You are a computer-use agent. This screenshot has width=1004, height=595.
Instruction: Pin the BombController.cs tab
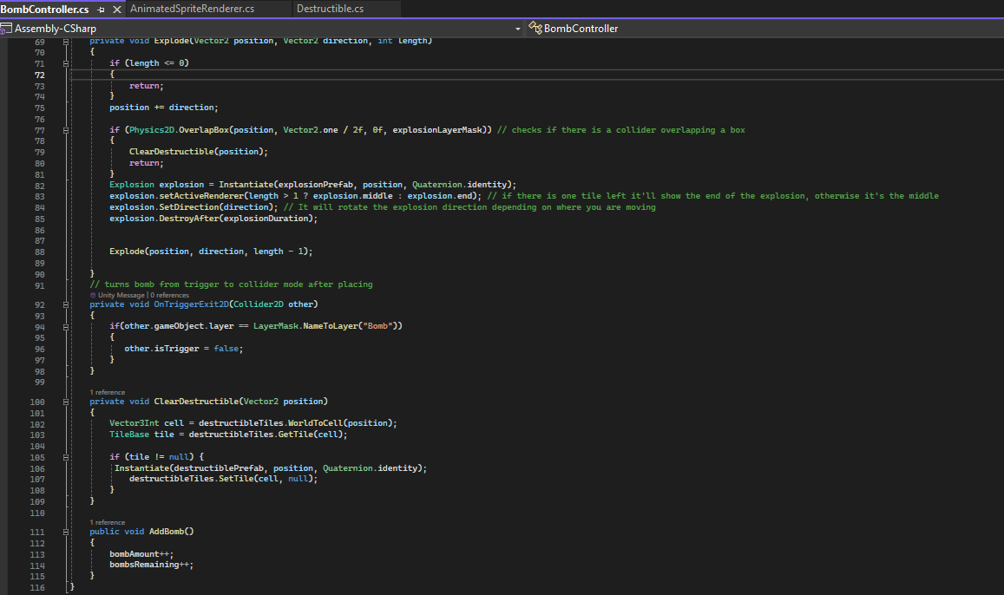(102, 9)
